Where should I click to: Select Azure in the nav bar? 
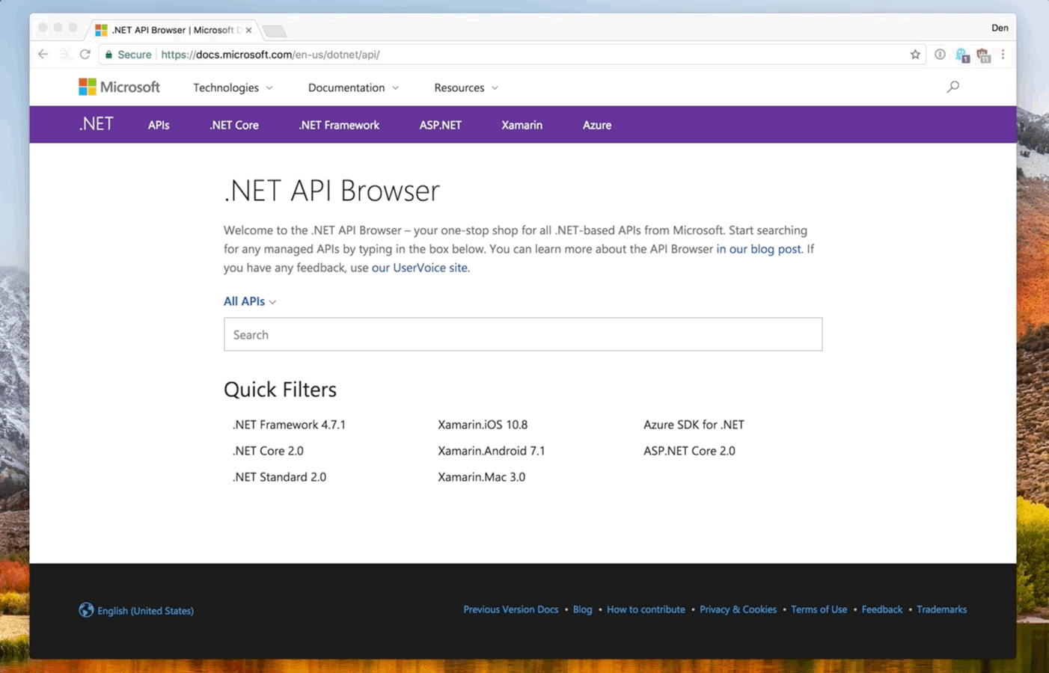coord(597,125)
